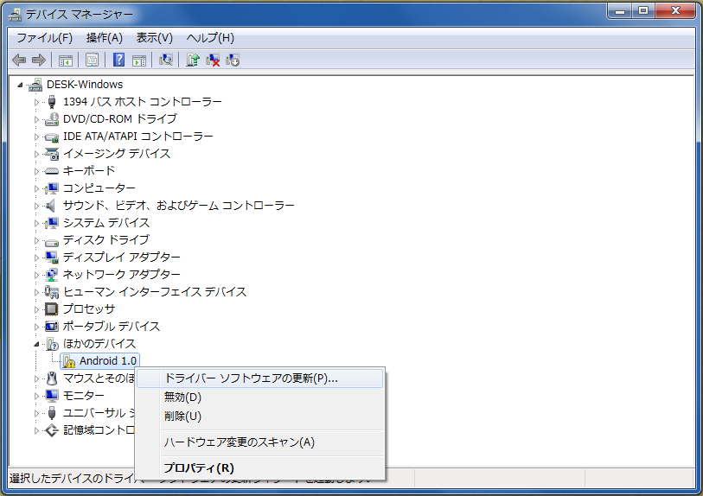Select the ネットワーク アダプター label
This screenshot has height=496, width=703.
coord(122,274)
